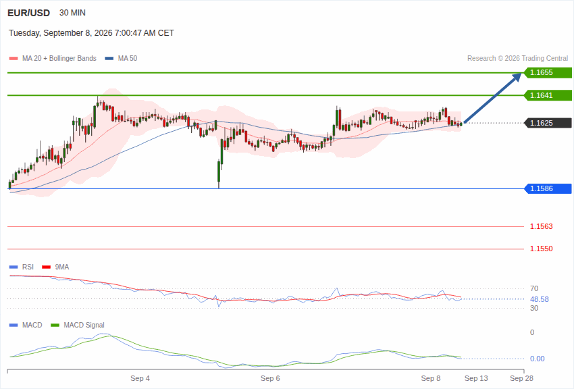Click the MACD Signal green legend marker
Screen dimensions: 574x389
(55, 325)
